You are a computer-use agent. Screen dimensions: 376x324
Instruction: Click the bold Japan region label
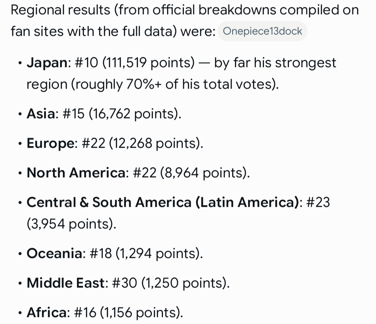coord(47,63)
